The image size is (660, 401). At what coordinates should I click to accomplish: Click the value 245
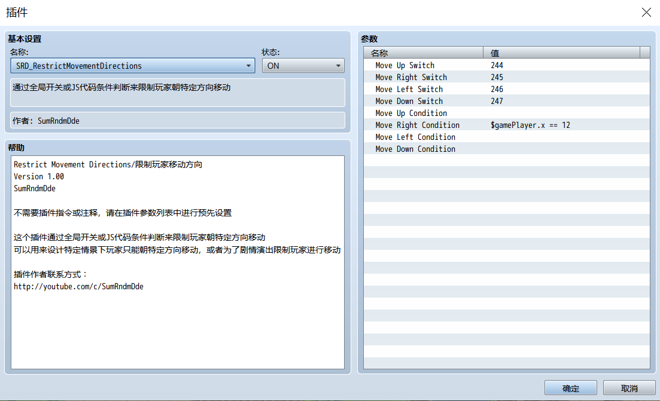point(497,77)
